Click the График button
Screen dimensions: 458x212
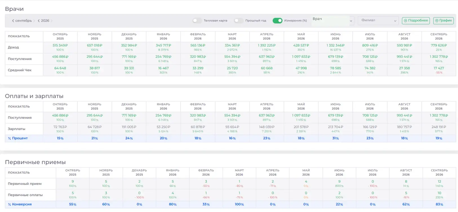point(443,21)
